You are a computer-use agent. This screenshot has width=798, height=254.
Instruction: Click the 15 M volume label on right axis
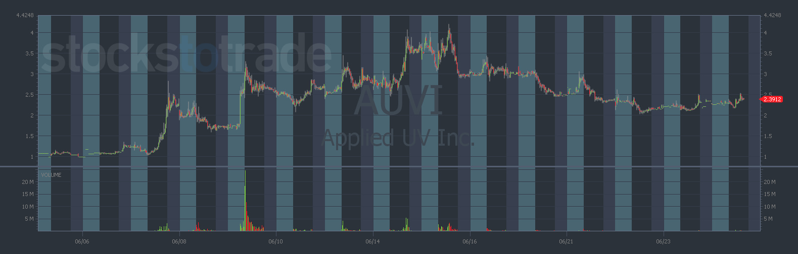tap(770, 194)
